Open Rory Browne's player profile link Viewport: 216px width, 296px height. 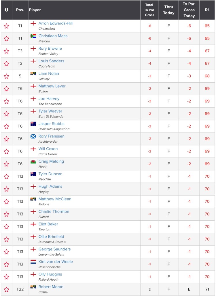(50, 49)
